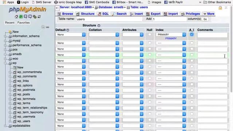Open the Export tab
Screen dimensions: 233x131
(153, 14)
